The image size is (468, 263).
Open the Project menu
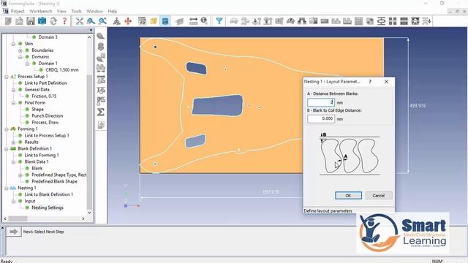pyautogui.click(x=18, y=11)
